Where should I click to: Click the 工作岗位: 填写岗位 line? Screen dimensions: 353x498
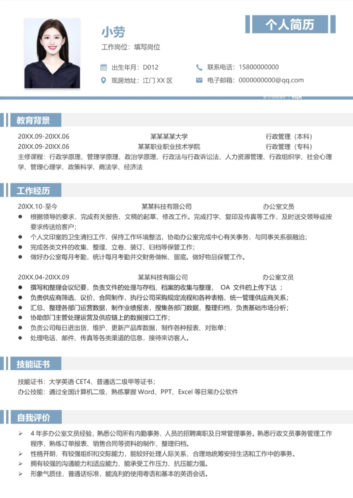pyautogui.click(x=131, y=47)
